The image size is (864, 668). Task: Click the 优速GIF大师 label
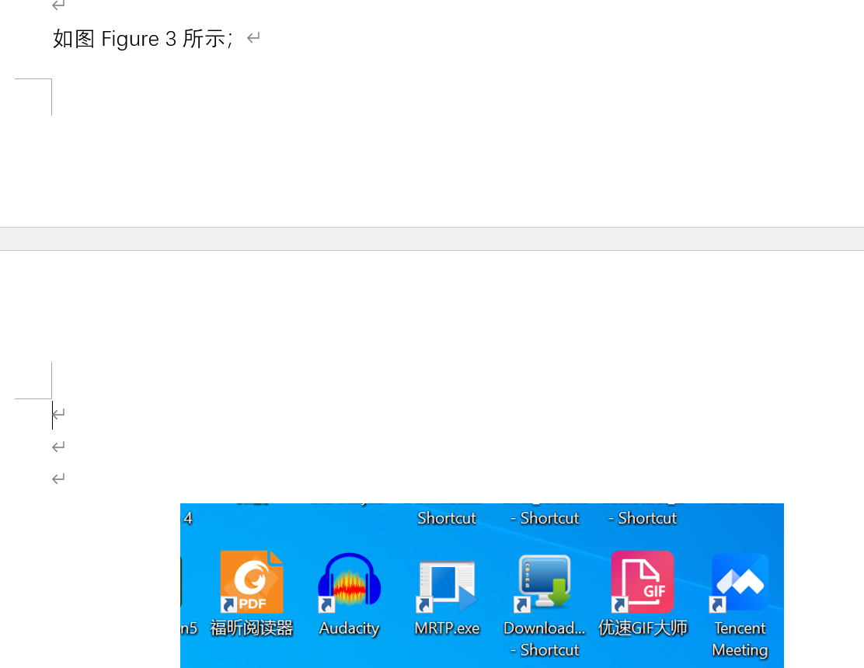tap(643, 628)
